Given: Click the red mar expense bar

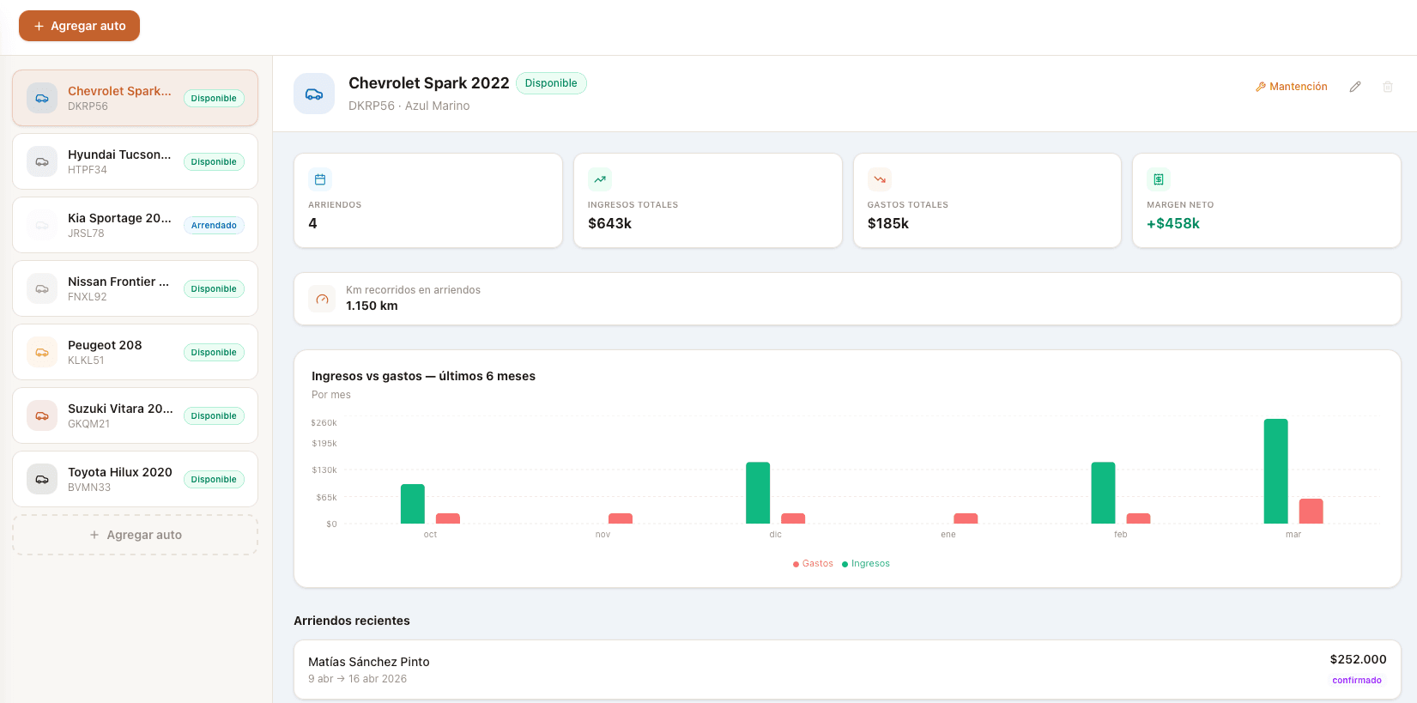Looking at the screenshot, I should [1311, 512].
